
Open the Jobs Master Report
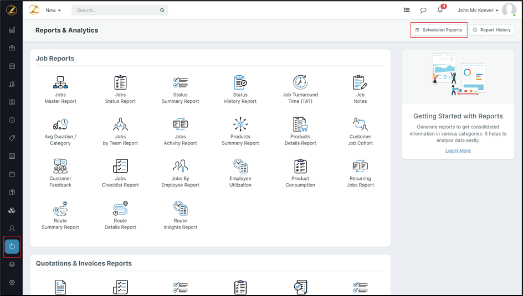point(60,90)
